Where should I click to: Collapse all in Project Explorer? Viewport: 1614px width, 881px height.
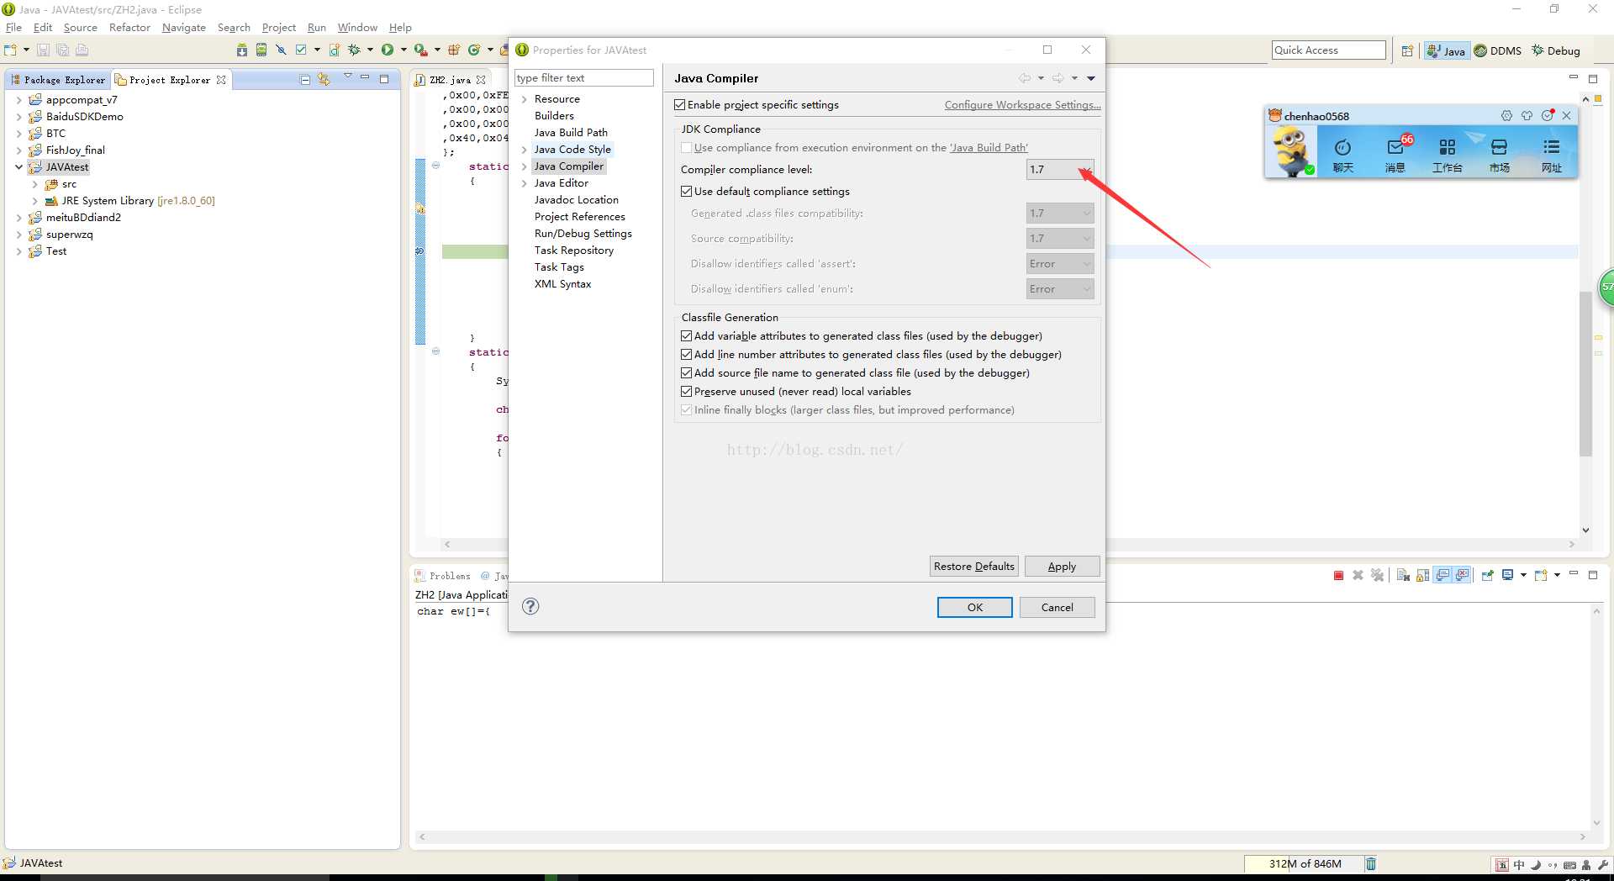click(x=305, y=79)
